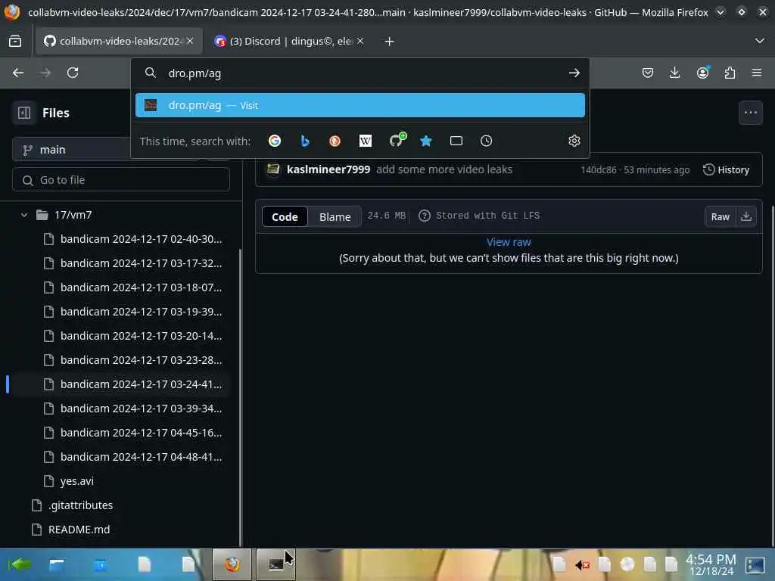Search this time with Wikipedia
The image size is (775, 581).
click(366, 141)
